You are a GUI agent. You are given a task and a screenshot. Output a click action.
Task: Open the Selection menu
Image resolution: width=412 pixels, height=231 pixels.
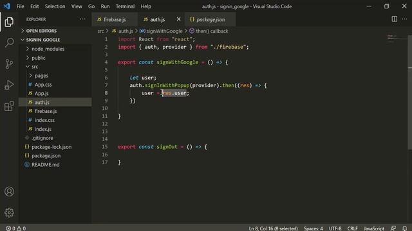[x=55, y=6]
